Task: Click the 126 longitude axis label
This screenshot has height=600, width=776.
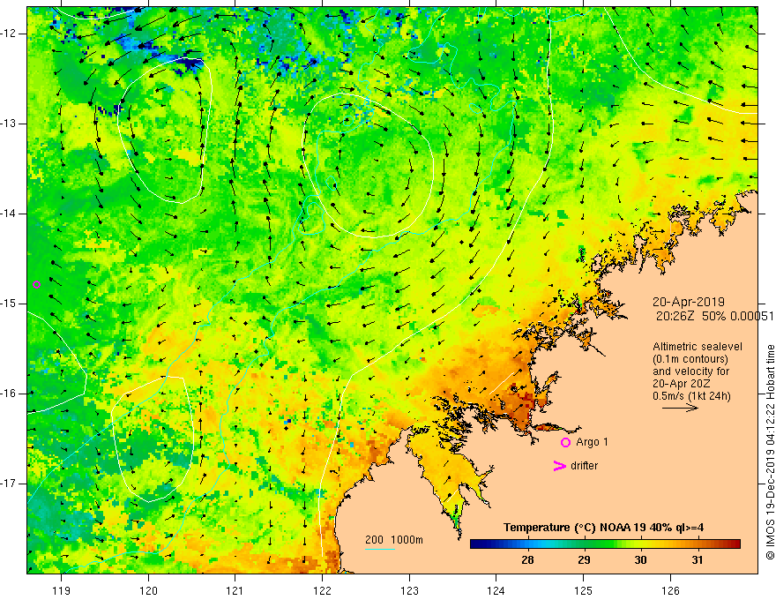Action: coord(670,590)
